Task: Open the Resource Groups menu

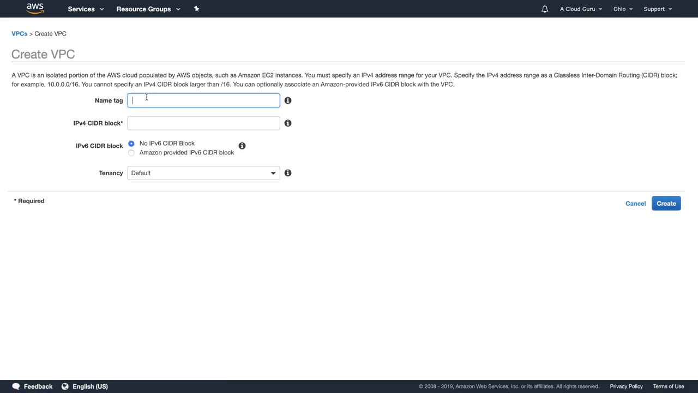Action: click(148, 9)
